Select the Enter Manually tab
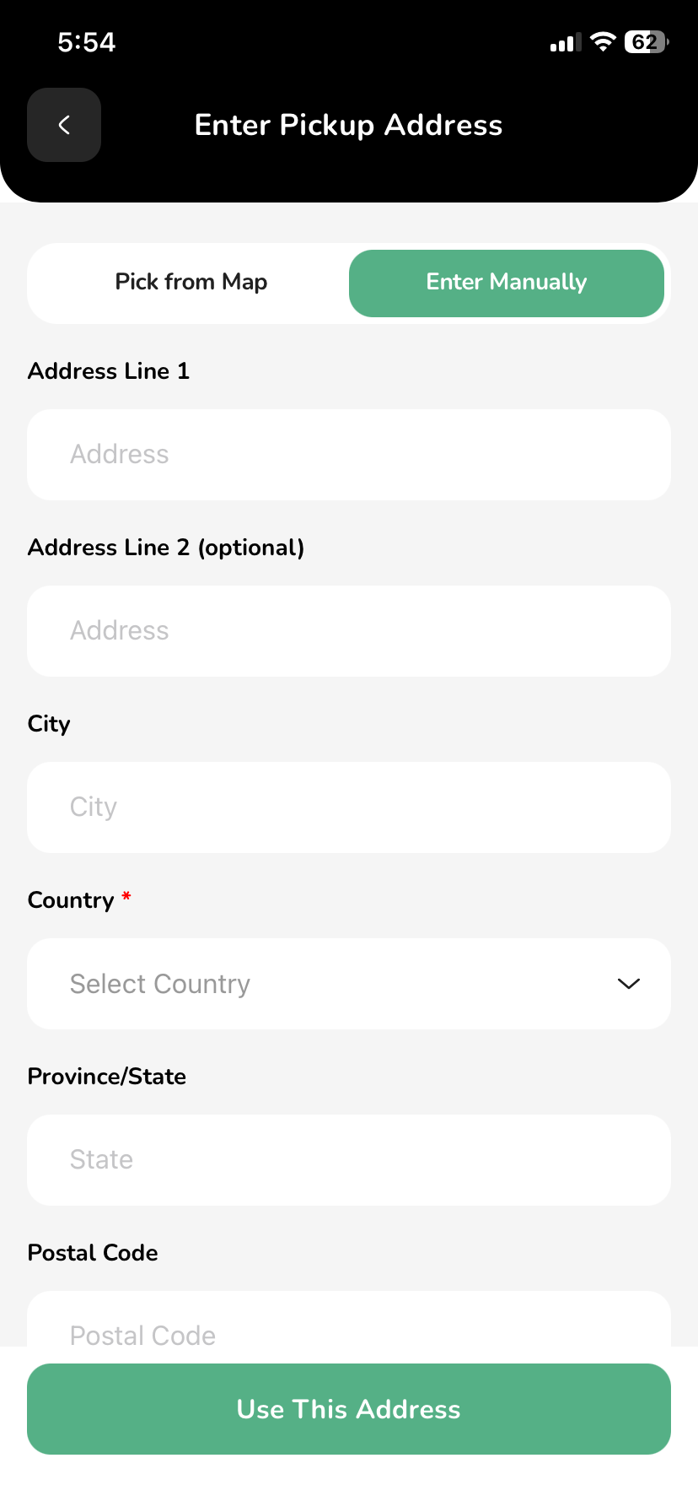The height and width of the screenshot is (1512, 698). click(x=507, y=283)
